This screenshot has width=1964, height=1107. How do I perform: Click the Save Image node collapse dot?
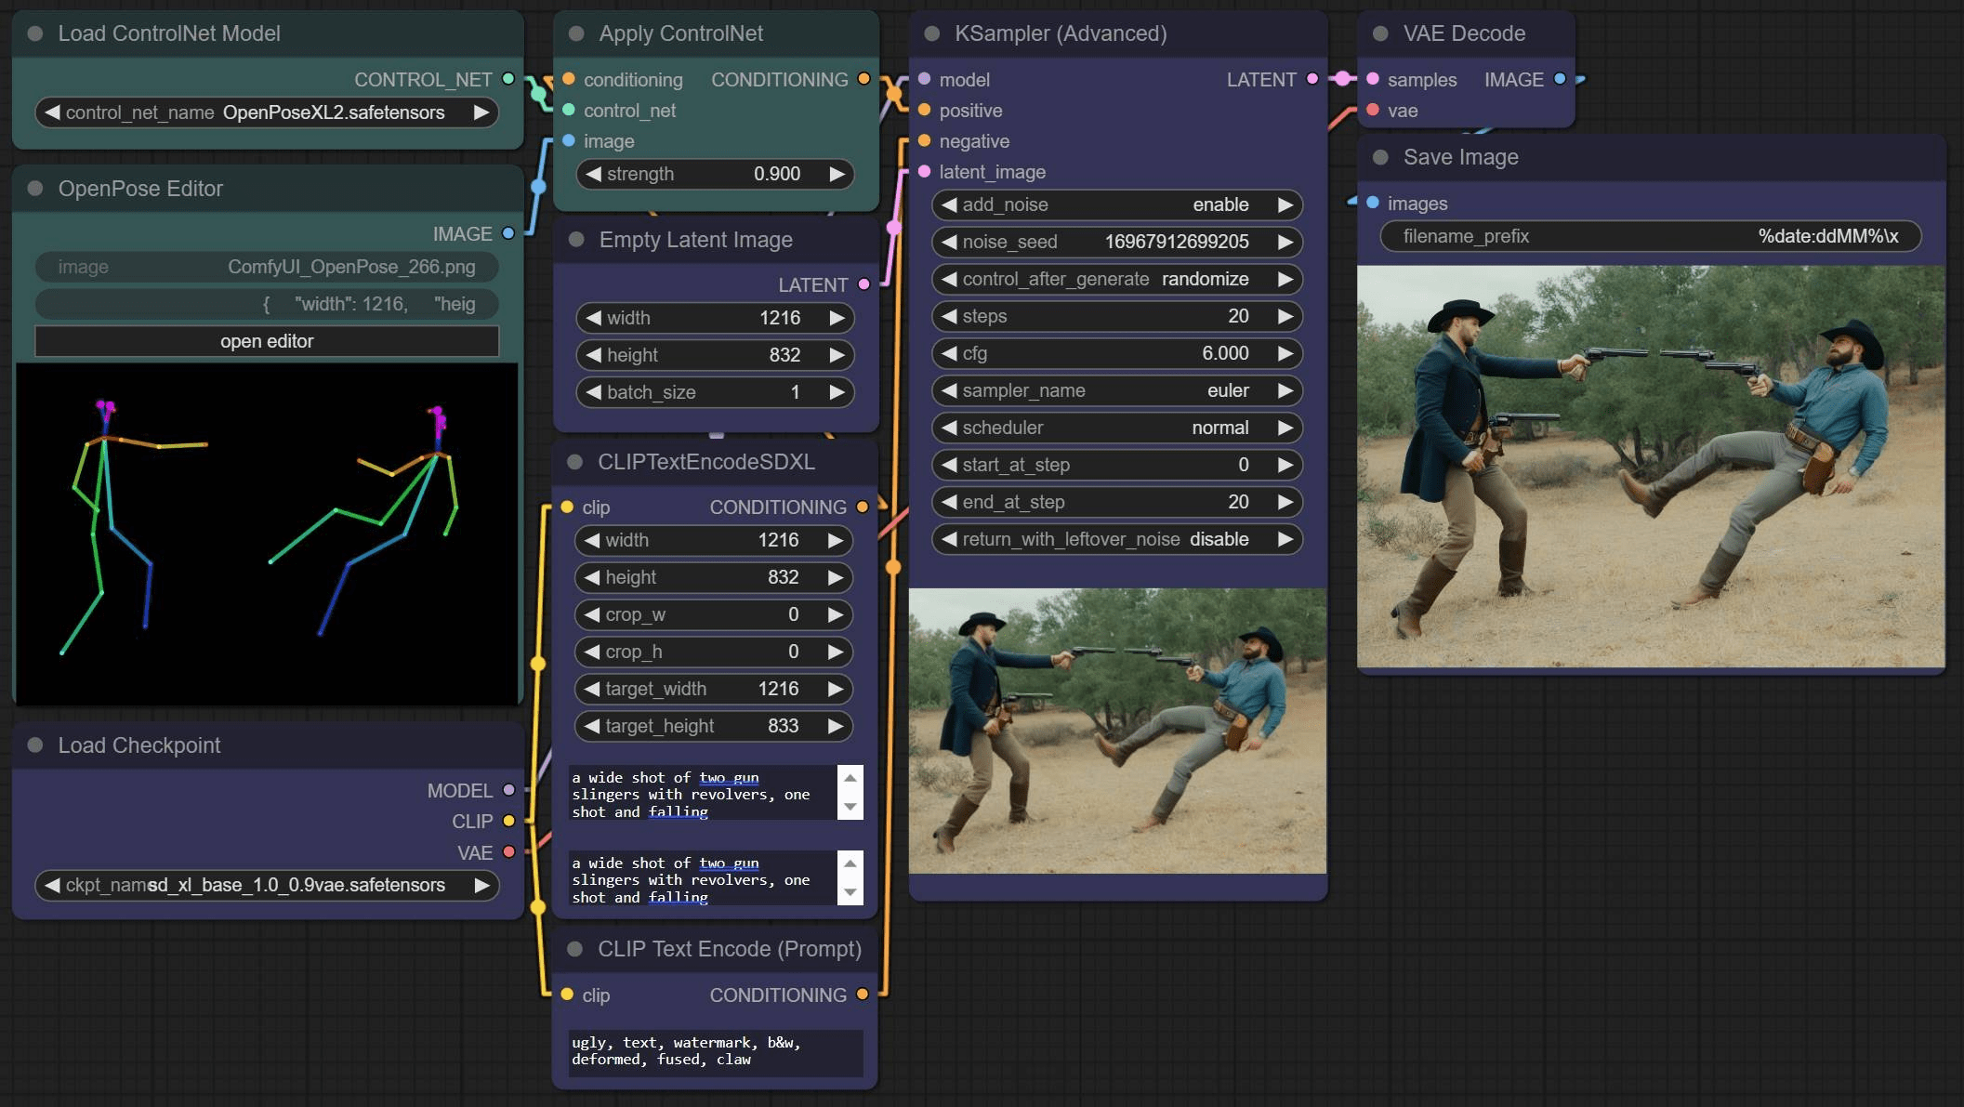[1380, 157]
